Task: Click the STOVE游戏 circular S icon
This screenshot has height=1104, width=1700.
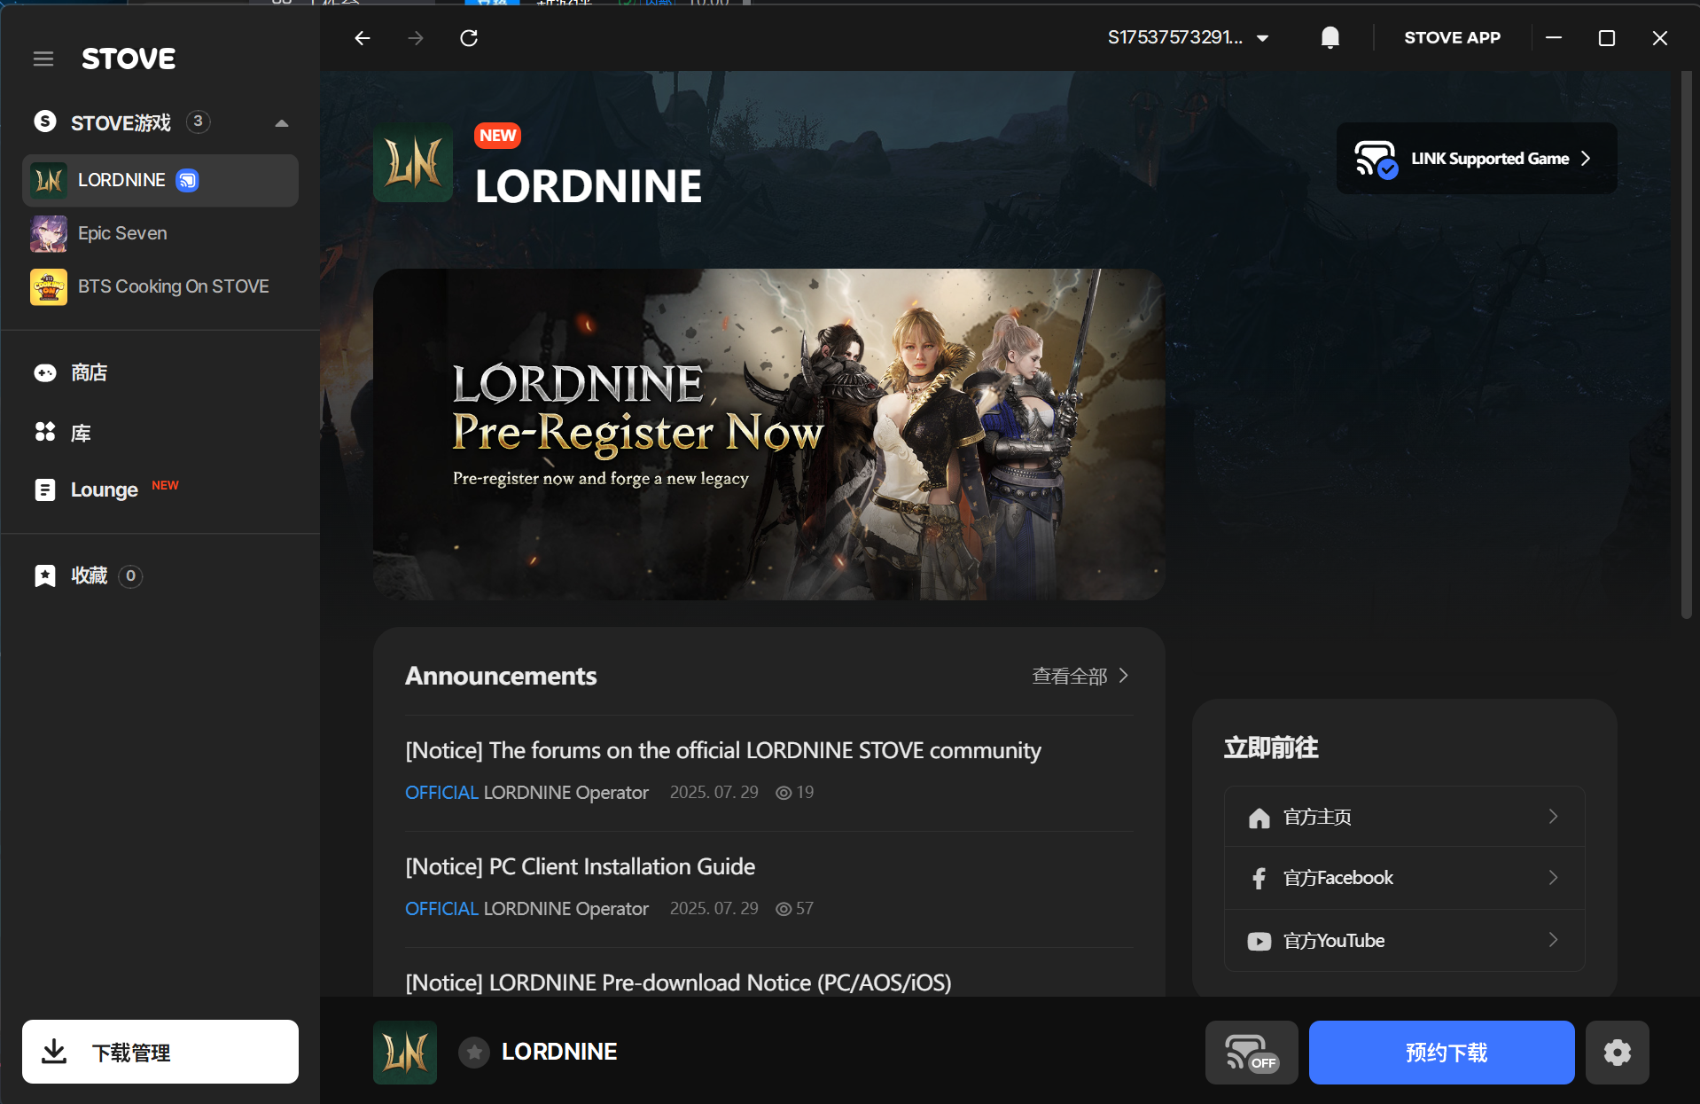Action: pos(45,121)
